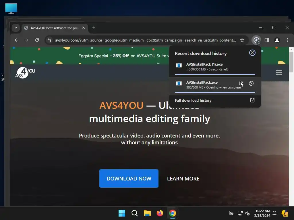Click the desktop monitor icon
This screenshot has height=220, width=294.
11,9
